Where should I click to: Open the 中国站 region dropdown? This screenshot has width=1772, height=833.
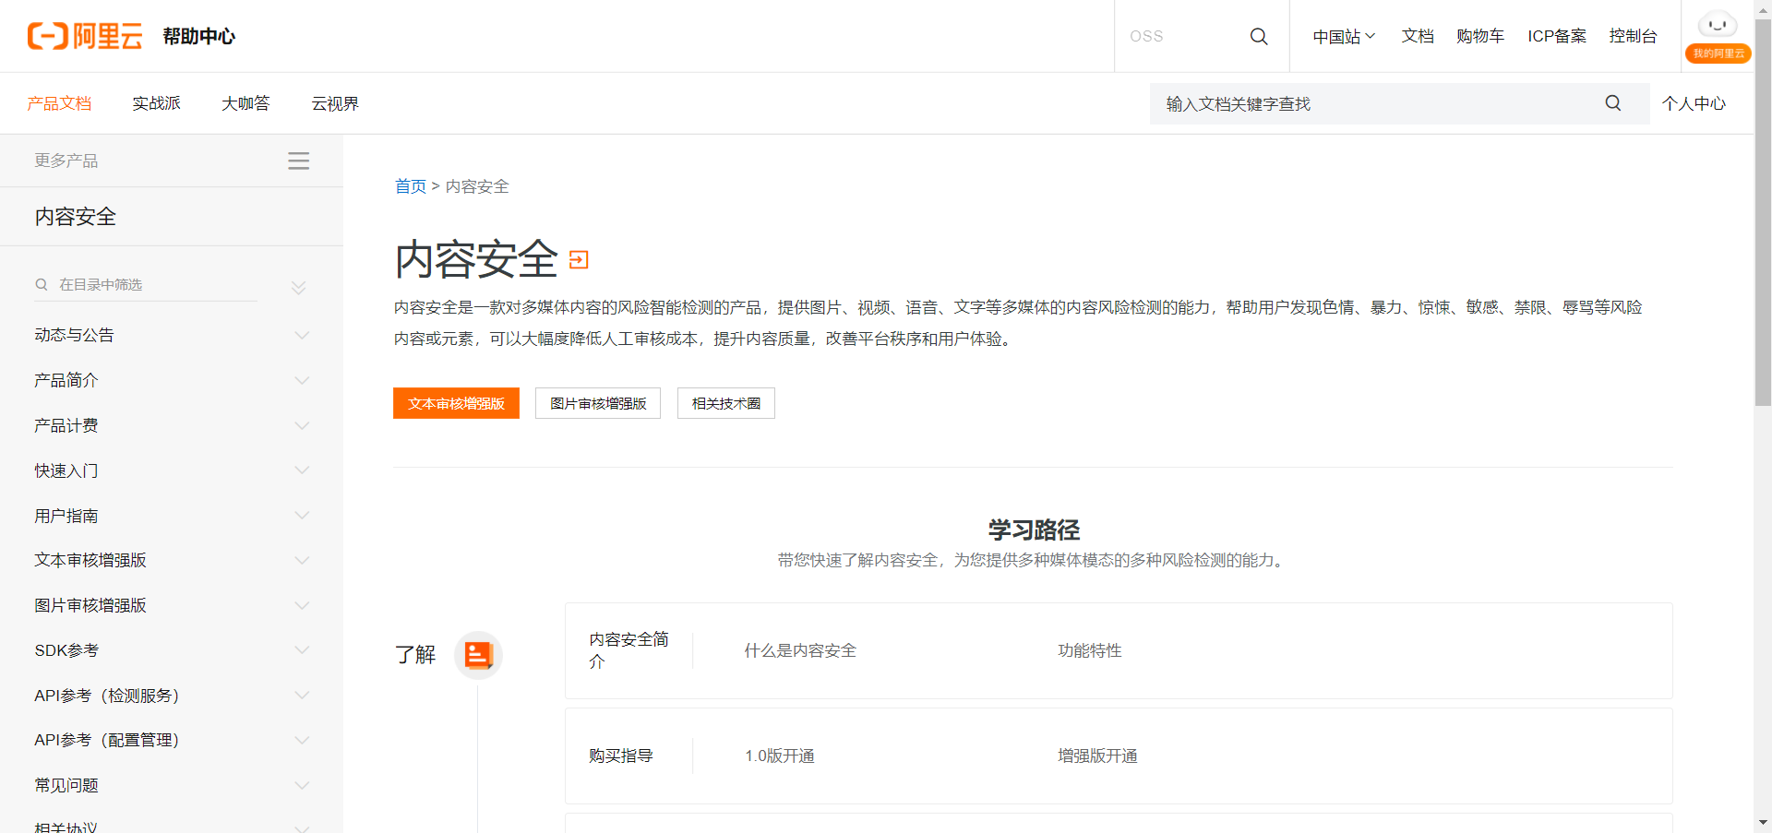pyautogui.click(x=1344, y=36)
